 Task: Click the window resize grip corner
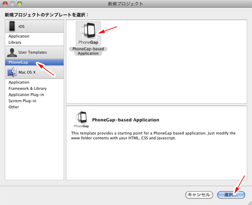point(250,203)
